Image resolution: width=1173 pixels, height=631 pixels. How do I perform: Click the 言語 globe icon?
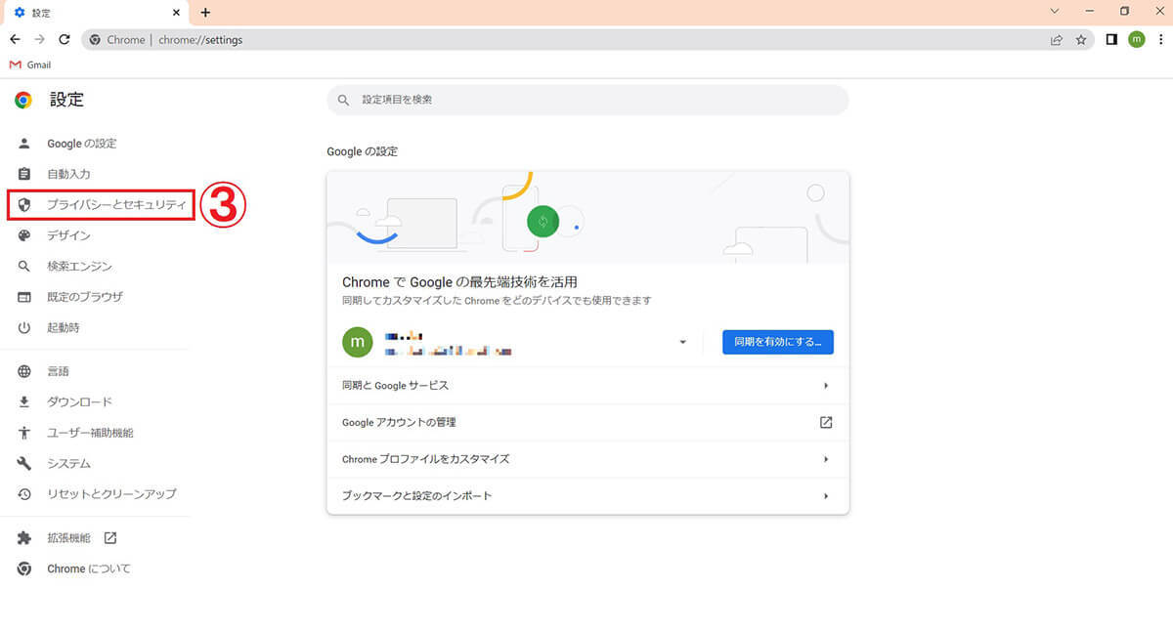24,371
